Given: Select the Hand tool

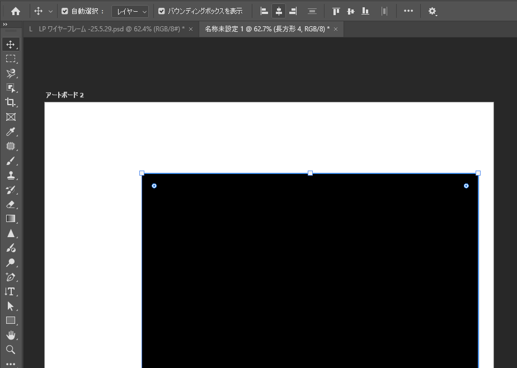Looking at the screenshot, I should tap(10, 335).
